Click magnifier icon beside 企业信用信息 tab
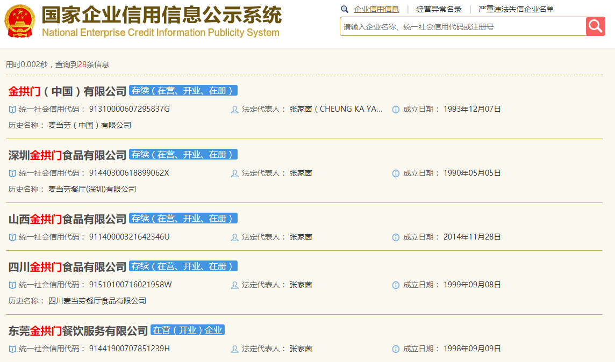This screenshot has height=362, width=615. click(345, 9)
